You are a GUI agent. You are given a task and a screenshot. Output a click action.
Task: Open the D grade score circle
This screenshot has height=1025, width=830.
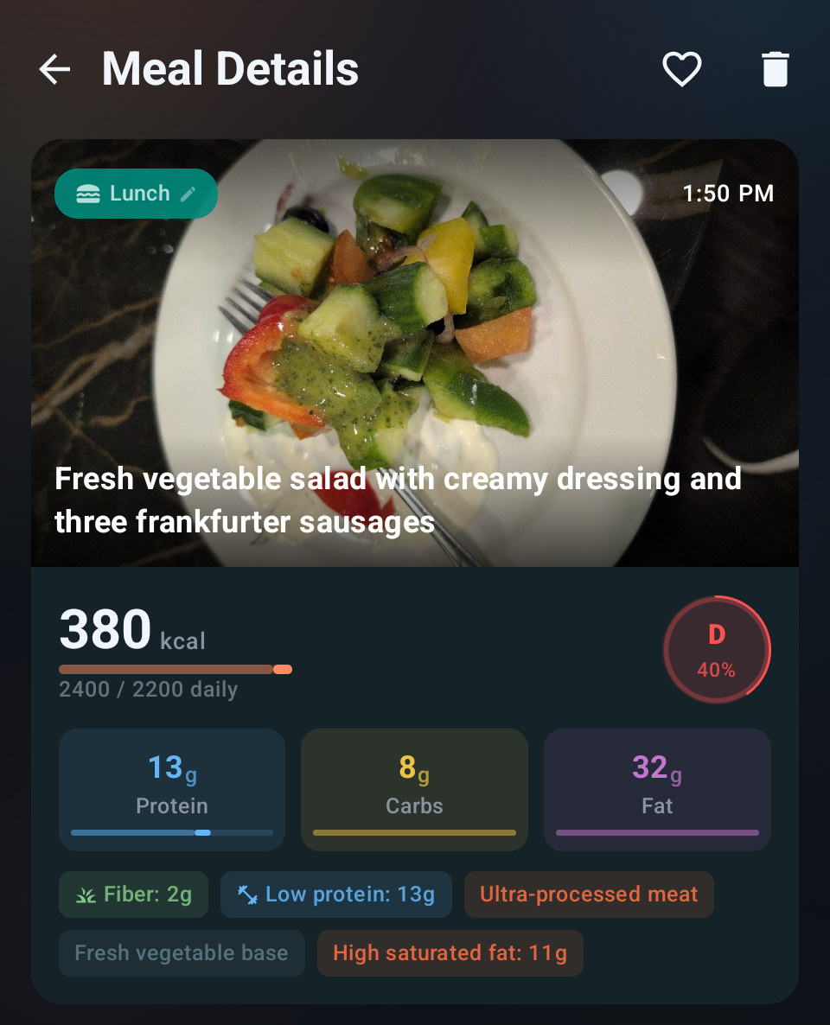(x=717, y=649)
